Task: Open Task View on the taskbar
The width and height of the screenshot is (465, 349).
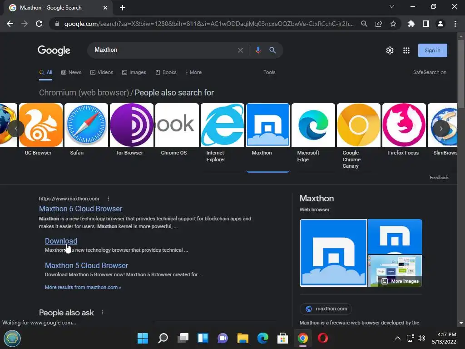Action: (183, 338)
